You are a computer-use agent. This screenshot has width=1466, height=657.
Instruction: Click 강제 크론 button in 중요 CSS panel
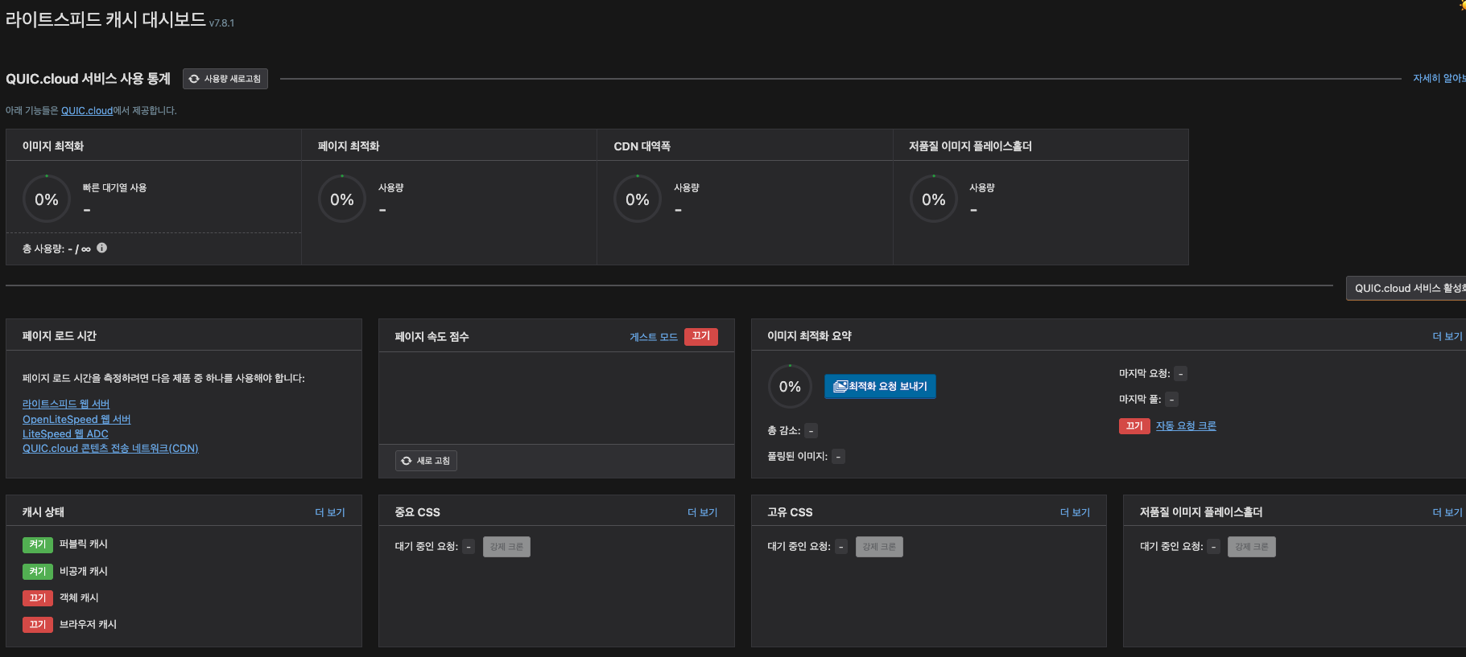506,547
